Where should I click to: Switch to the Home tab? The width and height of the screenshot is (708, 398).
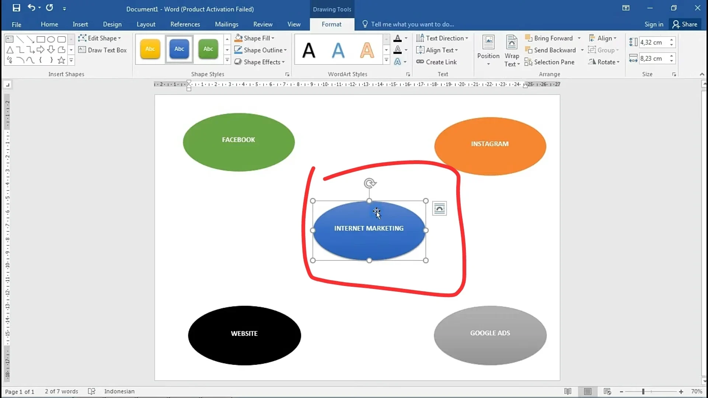coord(49,24)
